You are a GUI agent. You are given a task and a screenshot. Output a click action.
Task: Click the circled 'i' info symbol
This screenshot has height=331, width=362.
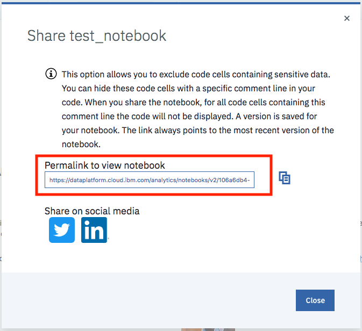click(x=51, y=74)
